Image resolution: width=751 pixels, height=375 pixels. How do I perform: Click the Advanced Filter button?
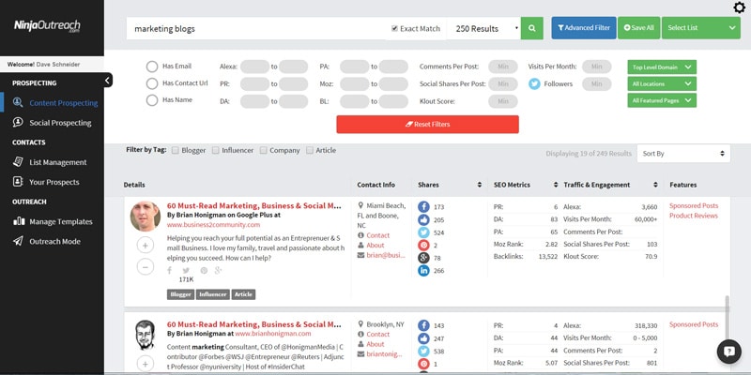click(584, 28)
